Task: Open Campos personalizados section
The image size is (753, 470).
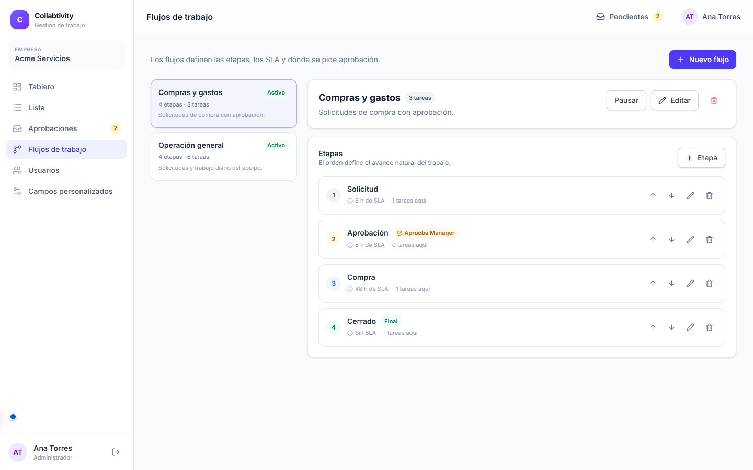Action: coord(66,191)
